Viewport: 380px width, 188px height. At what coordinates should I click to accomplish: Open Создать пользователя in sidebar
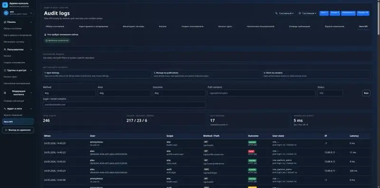(14, 63)
